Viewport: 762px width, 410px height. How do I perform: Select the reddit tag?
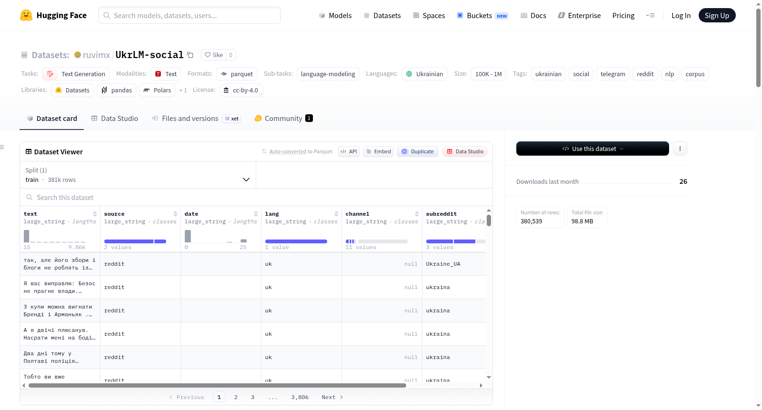click(x=645, y=74)
